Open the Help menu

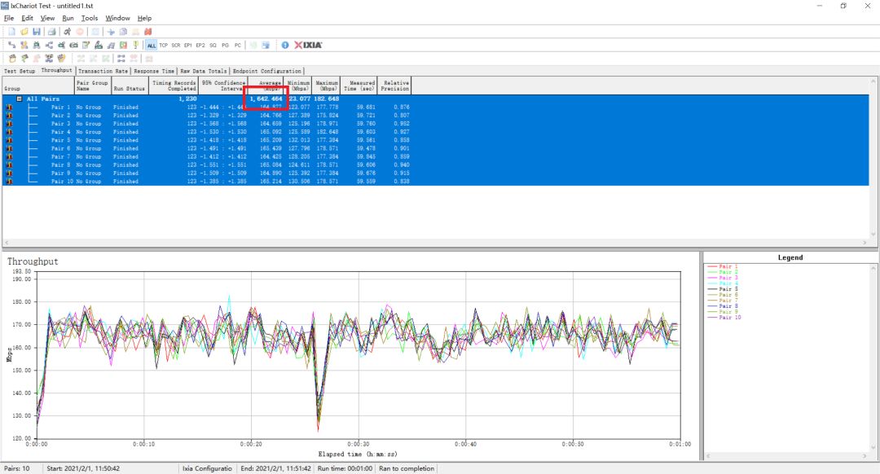[144, 18]
